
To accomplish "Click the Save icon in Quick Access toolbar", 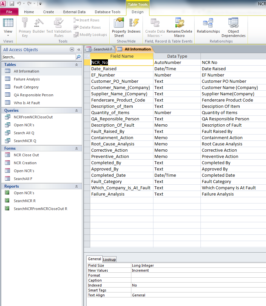I will (x=12, y=4).
